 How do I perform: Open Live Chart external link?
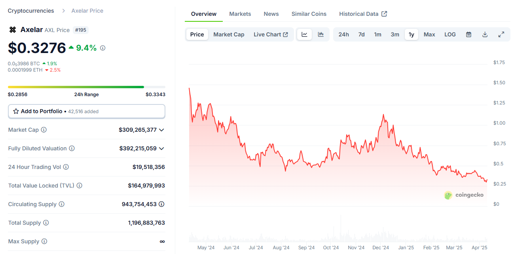click(x=271, y=34)
